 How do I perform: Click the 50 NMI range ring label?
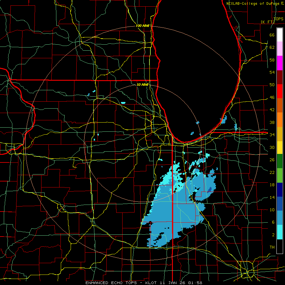(x=142, y=85)
